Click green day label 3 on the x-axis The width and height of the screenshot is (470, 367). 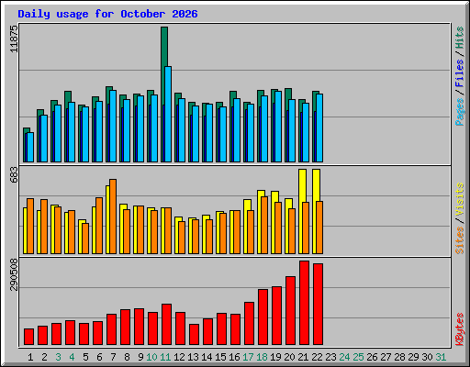58,357
